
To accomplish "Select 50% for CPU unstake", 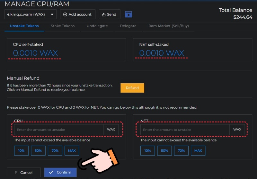I will click(38, 150).
